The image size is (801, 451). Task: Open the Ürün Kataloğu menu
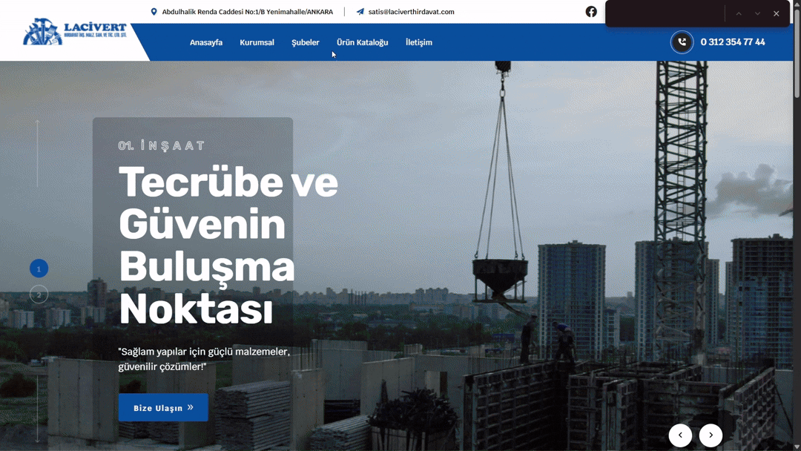pos(362,42)
